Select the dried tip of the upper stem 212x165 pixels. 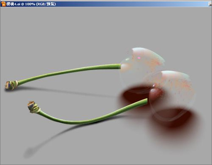[x=11, y=85]
